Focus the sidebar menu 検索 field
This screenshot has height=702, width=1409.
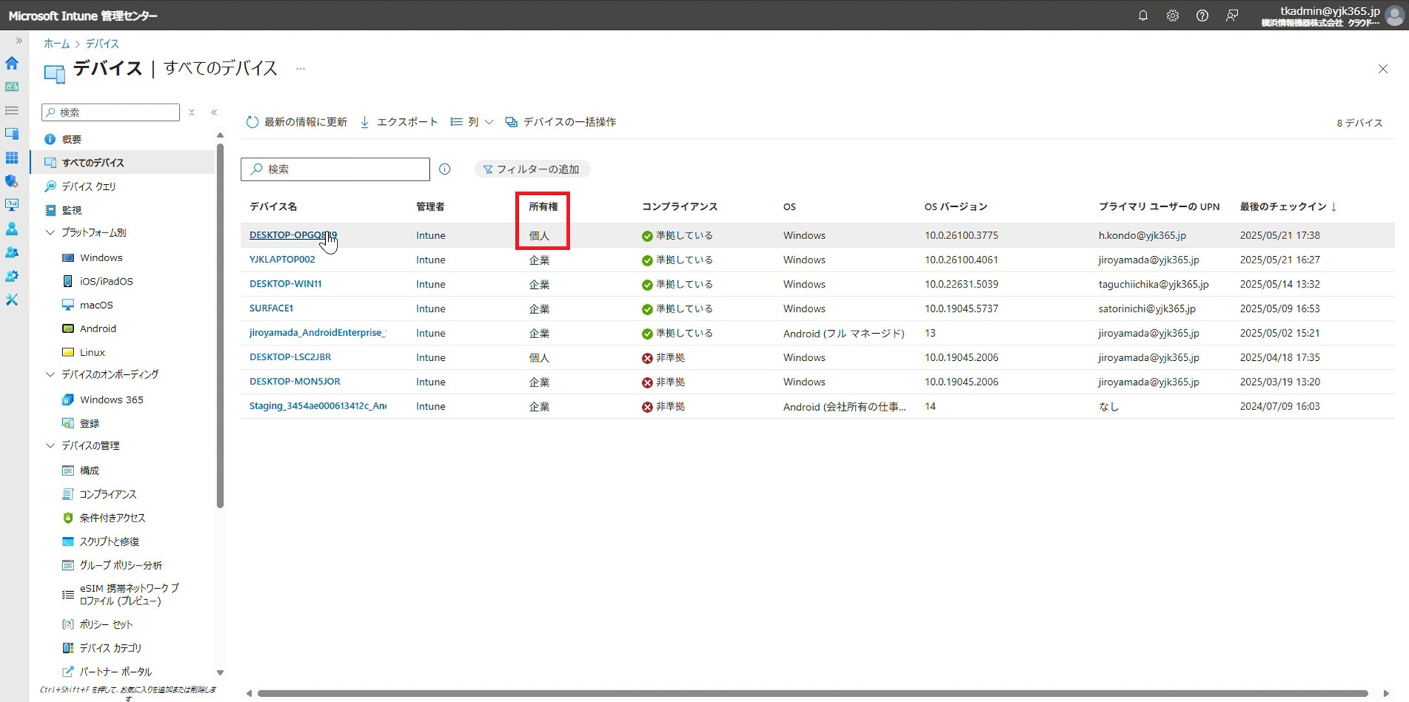click(111, 112)
